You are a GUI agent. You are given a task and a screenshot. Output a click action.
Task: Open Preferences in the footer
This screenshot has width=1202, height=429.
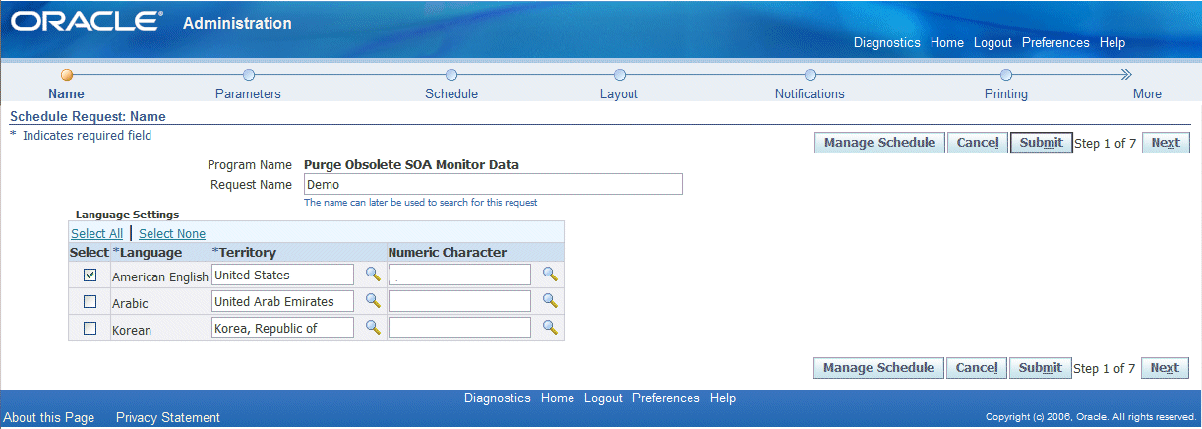(666, 398)
